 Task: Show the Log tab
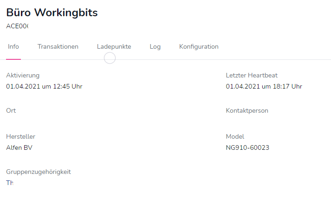pyautogui.click(x=155, y=47)
